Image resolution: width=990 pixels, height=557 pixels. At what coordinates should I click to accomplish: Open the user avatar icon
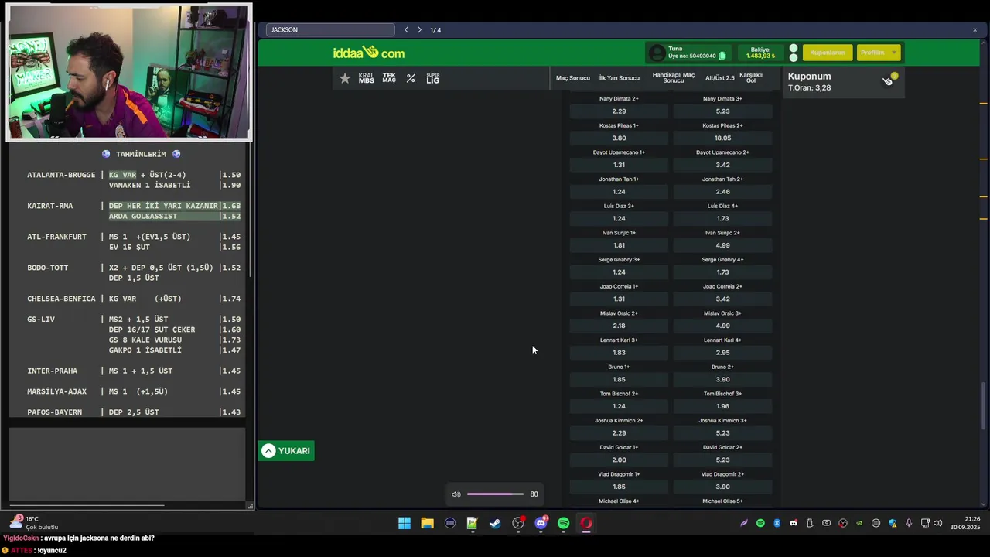657,53
